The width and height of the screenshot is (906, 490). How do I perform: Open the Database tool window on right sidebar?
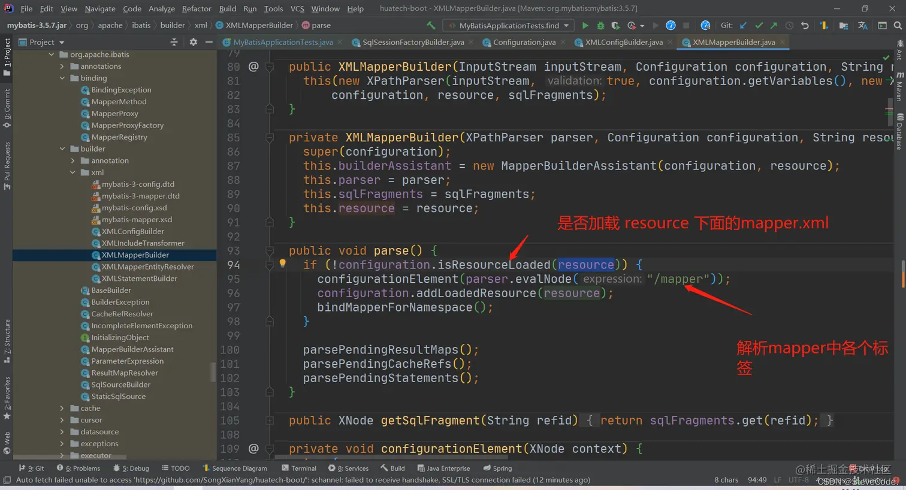(900, 131)
